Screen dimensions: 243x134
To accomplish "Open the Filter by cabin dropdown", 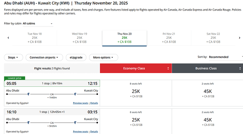I will pos(38,24).
